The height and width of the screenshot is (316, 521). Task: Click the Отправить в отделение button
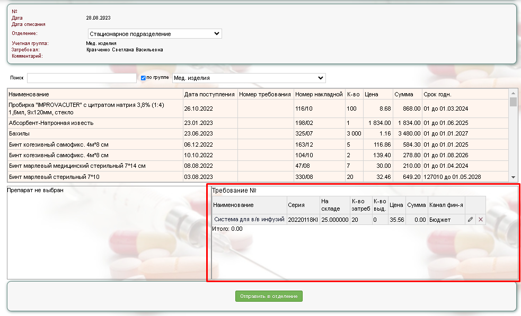(269, 296)
